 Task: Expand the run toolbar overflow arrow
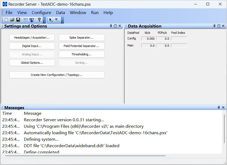pyautogui.click(x=62, y=20)
